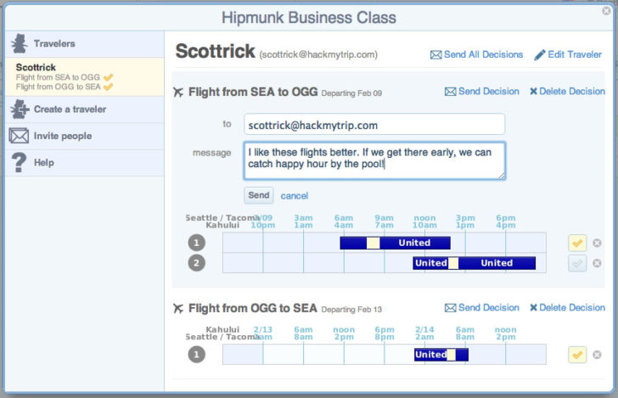
Task: Click the Create a traveler plus-chipmunk icon
Action: (x=20, y=109)
